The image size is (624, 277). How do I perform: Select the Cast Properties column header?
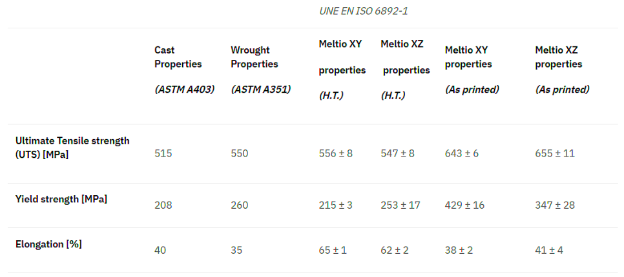[178, 57]
